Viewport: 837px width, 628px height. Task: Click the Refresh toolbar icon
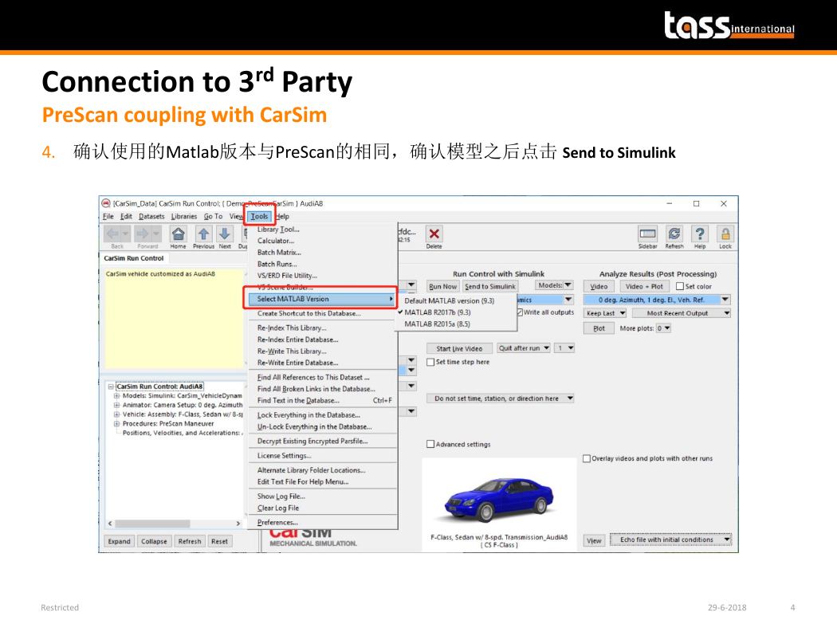coord(674,234)
